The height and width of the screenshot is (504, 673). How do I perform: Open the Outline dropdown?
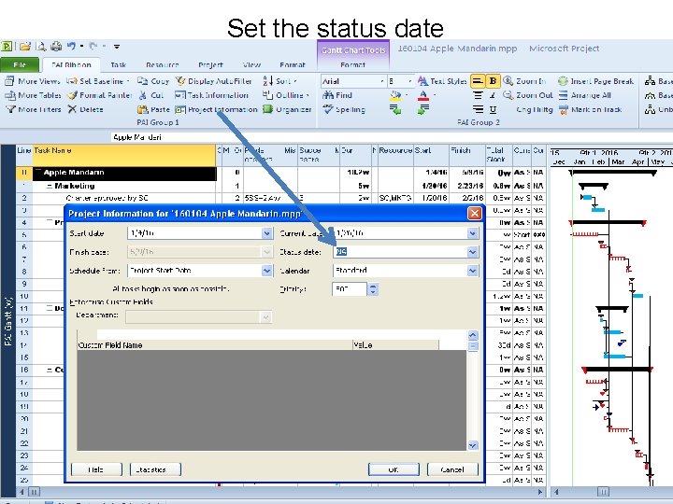(287, 95)
